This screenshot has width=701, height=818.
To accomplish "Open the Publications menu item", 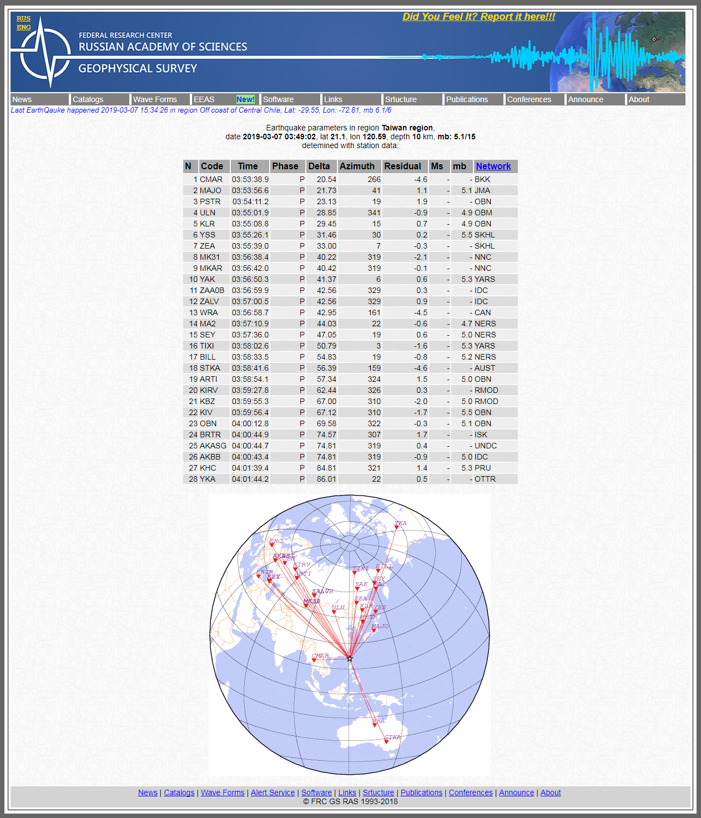I will [x=474, y=99].
